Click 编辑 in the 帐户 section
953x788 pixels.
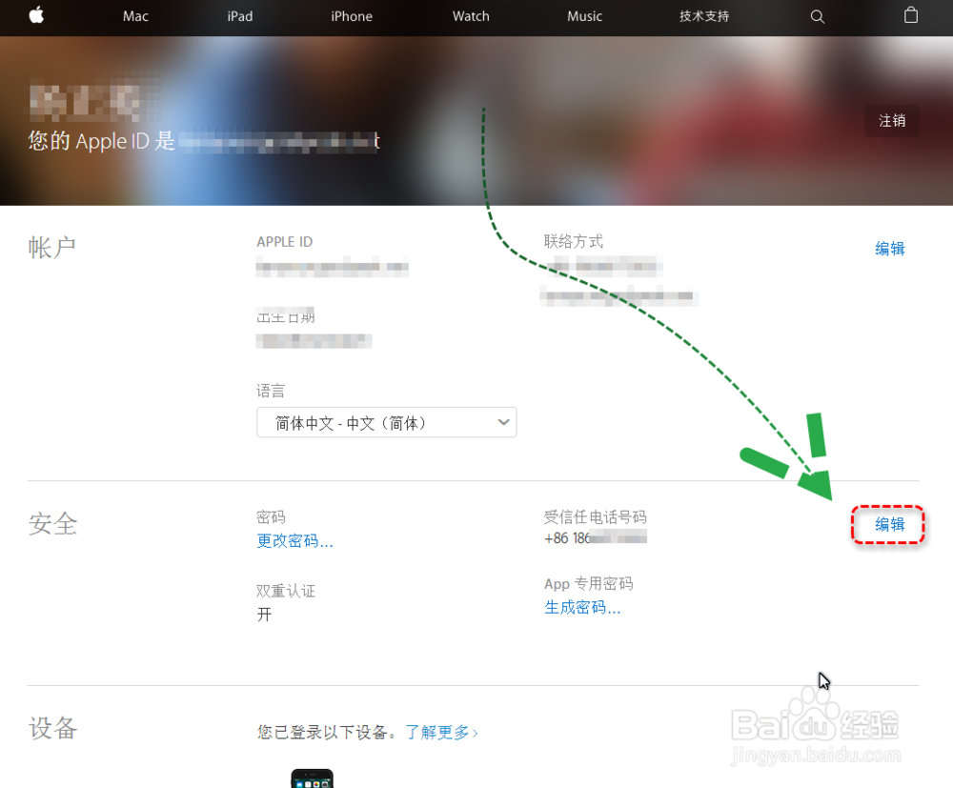(890, 249)
